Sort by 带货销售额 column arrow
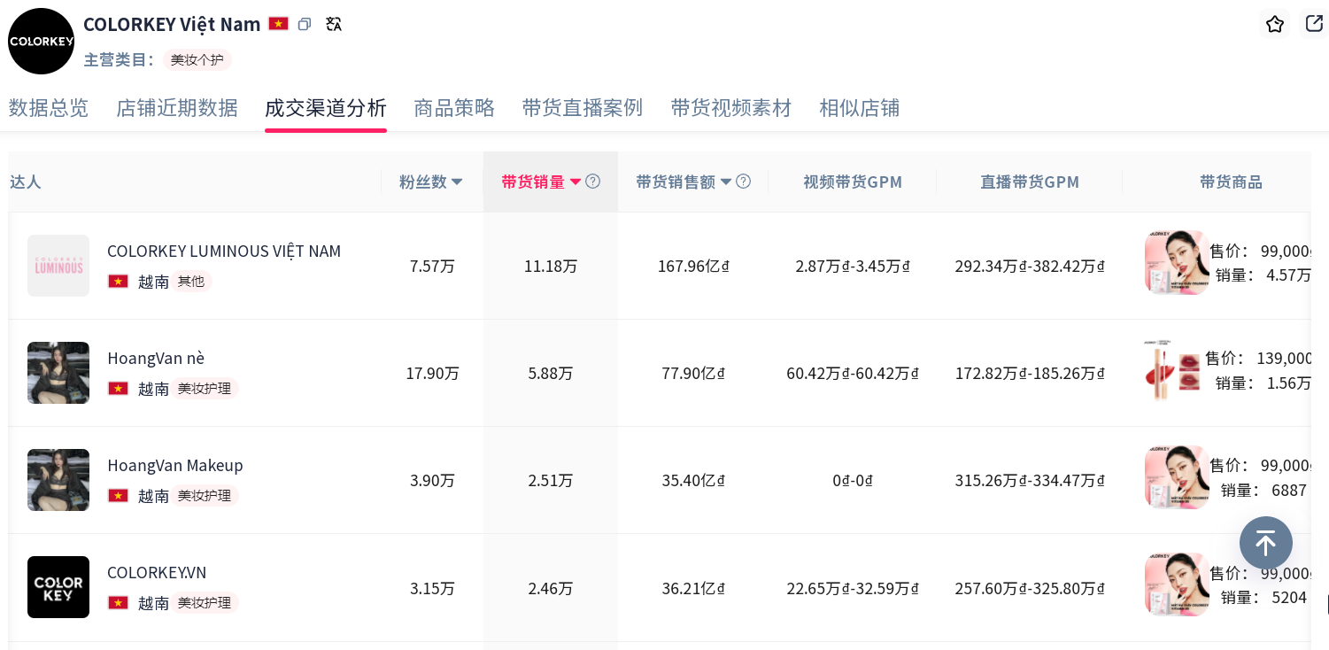The width and height of the screenshot is (1329, 650). [x=726, y=182]
